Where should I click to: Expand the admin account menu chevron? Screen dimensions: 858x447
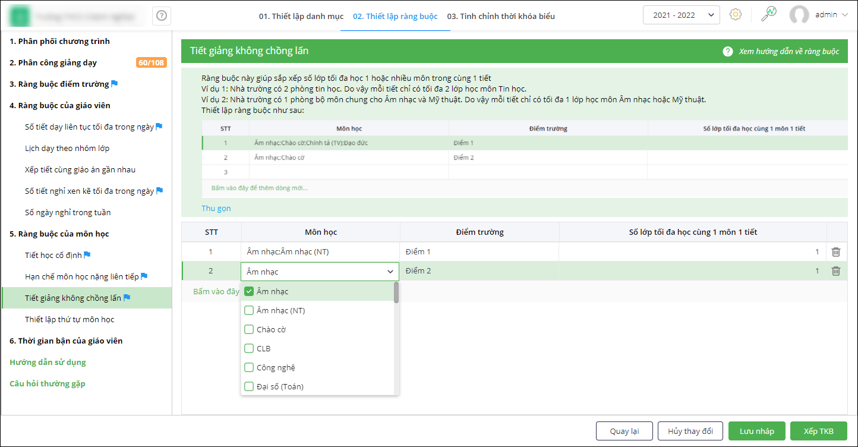(x=845, y=15)
